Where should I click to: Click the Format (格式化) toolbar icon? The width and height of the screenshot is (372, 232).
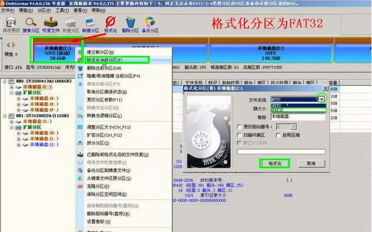tap(110, 24)
